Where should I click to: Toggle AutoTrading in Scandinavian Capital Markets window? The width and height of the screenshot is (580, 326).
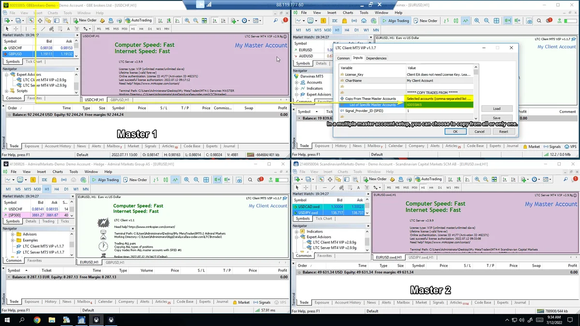coord(428,179)
